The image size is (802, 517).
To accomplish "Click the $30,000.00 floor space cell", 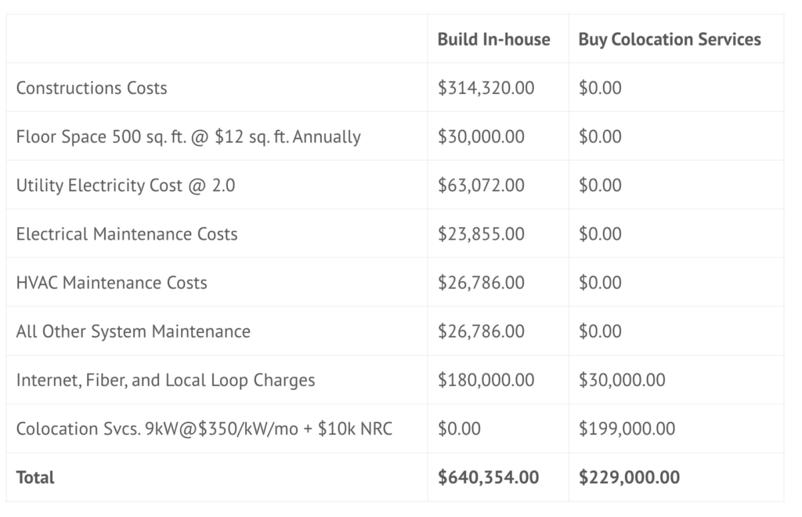I will 481,136.
